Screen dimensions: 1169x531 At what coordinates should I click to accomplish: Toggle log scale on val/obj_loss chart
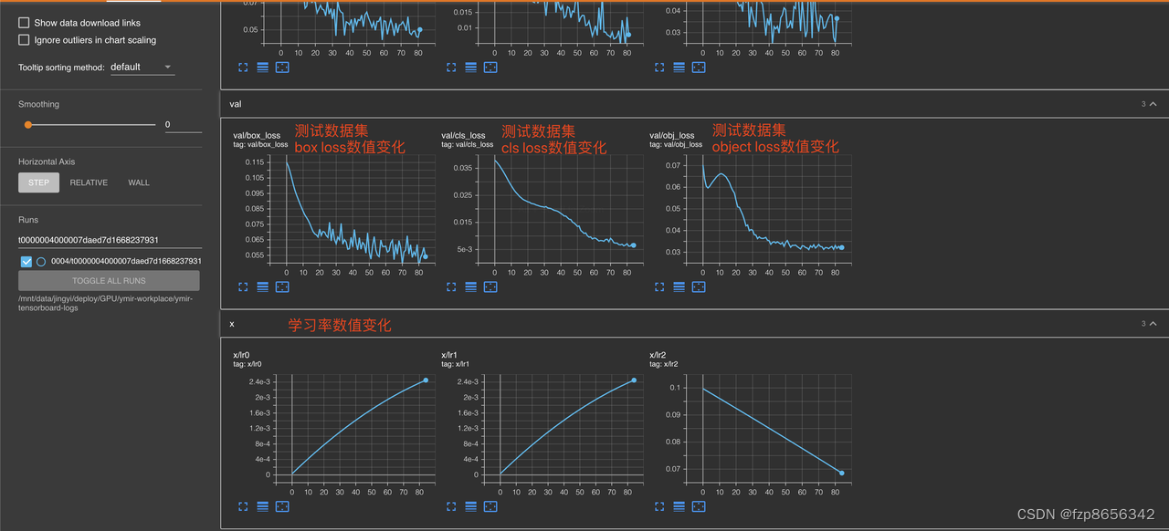[679, 286]
